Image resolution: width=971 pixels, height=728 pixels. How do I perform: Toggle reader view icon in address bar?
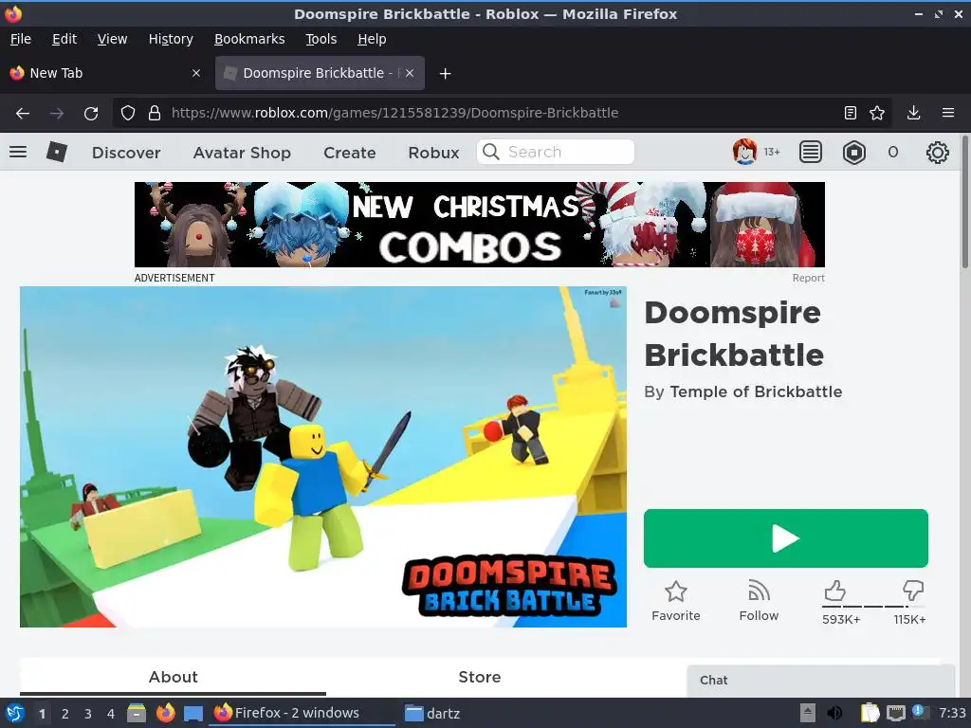pos(851,113)
